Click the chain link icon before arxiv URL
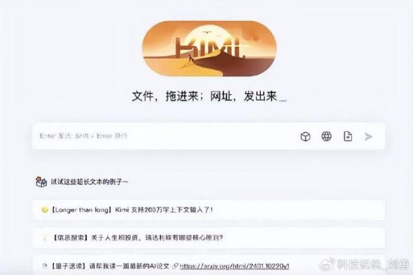Image resolution: width=413 pixels, height=275 pixels. [175, 266]
